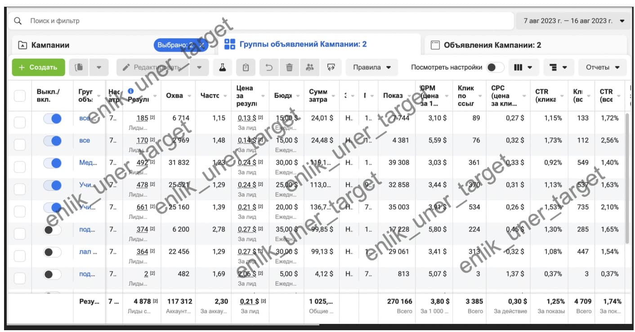This screenshot has height=332, width=635.
Task: Click the vertical scrollbar of the table
Action: (x=627, y=179)
